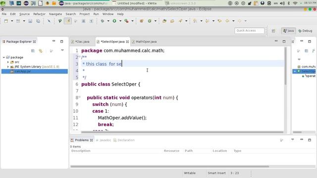Click the New Java Class green icon
Screen dimensions: 317x178
[x=150, y=21]
